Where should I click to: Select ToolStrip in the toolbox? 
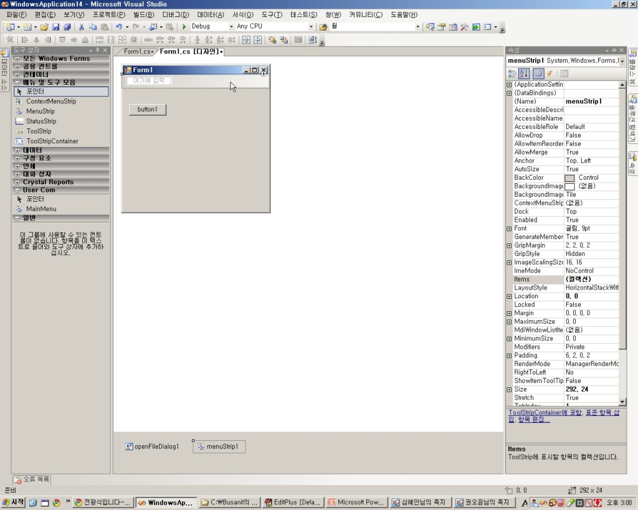pyautogui.click(x=39, y=131)
